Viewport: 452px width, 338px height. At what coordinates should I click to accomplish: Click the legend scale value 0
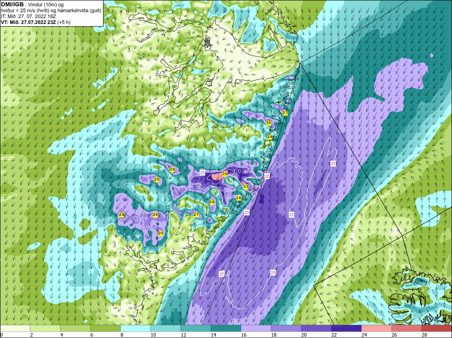click(1, 335)
